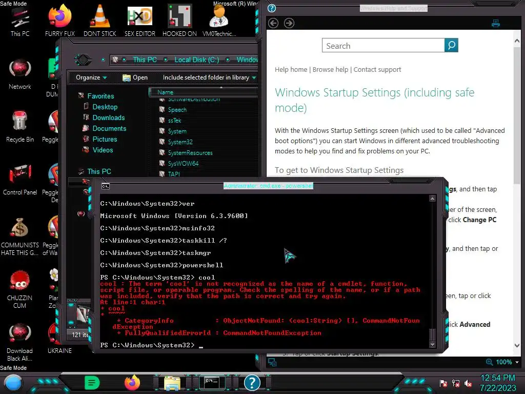Open the FURRY FUX Firefox desktop shortcut
This screenshot has height=394, width=525.
click(x=59, y=21)
